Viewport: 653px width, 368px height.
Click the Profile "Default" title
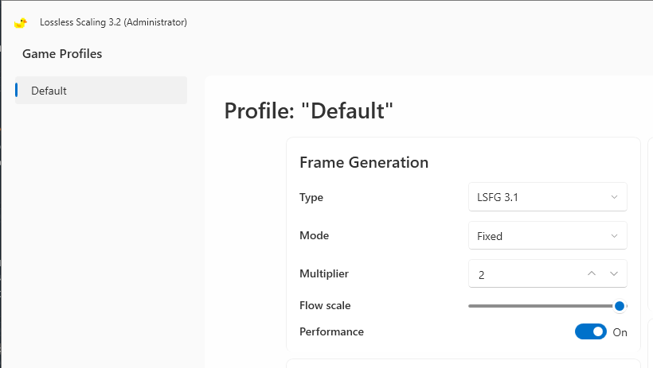pos(309,110)
